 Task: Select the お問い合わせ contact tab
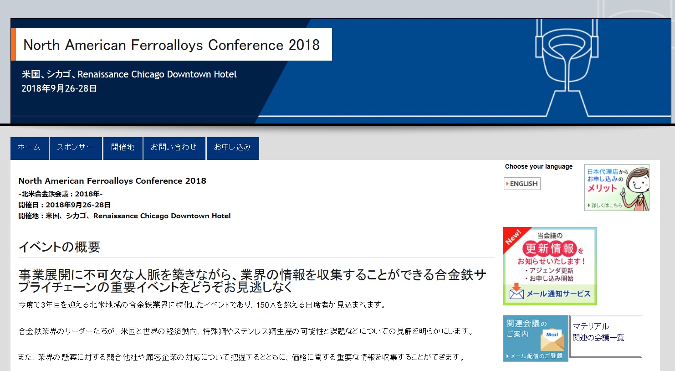click(174, 148)
